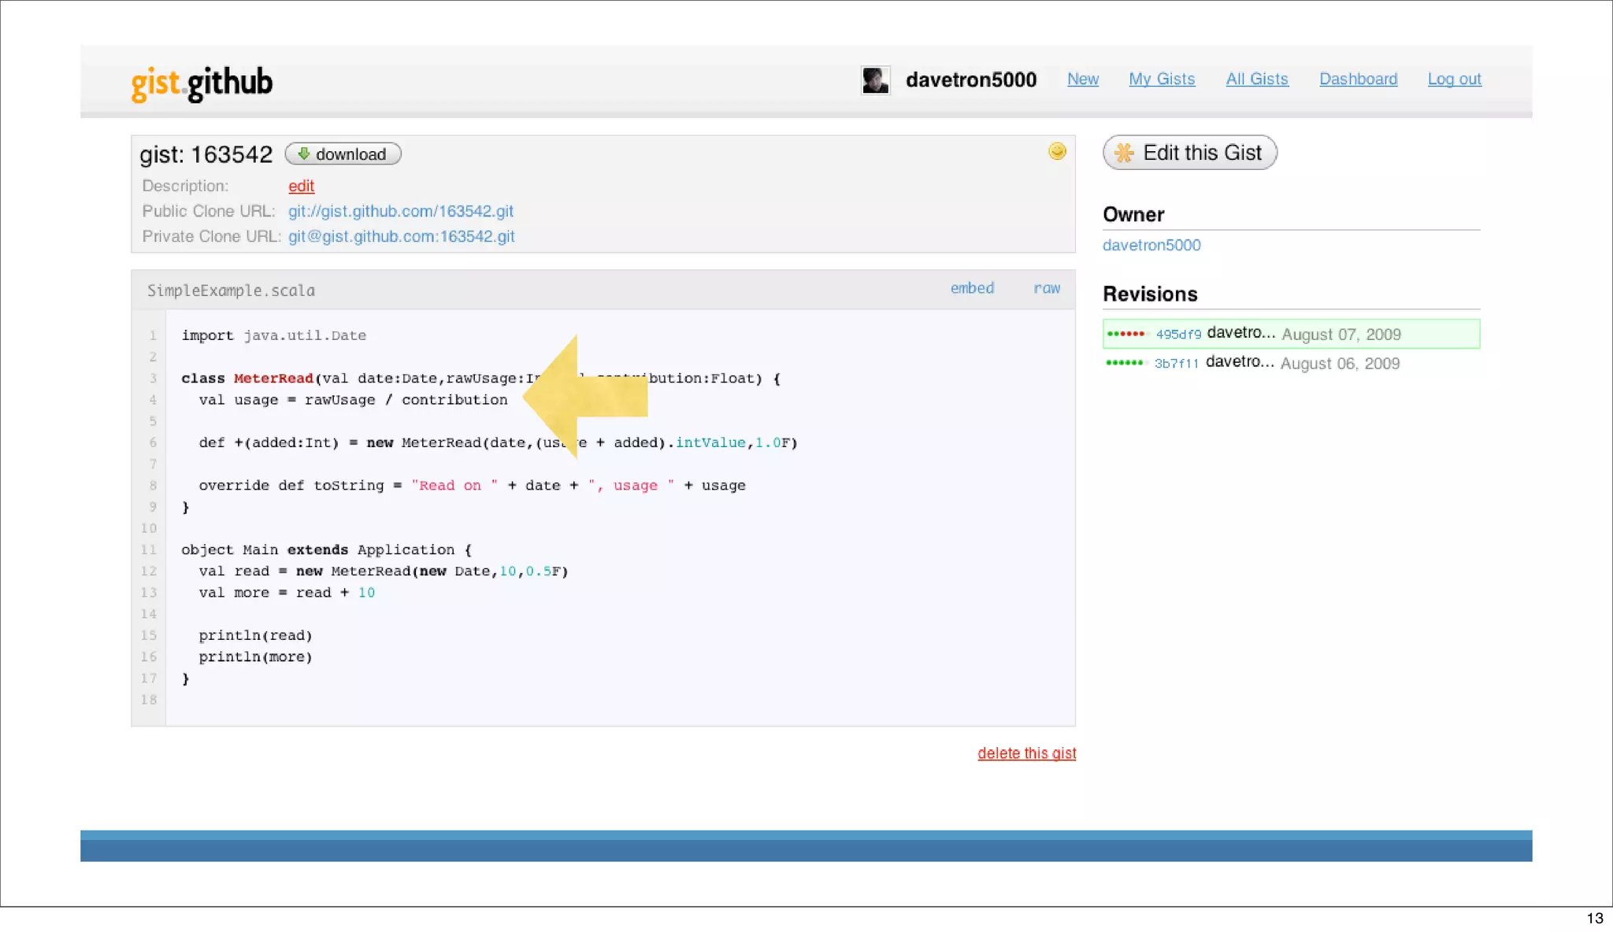The height and width of the screenshot is (932, 1613).
Task: Click the SimpleExample.scala file name
Action: [231, 290]
